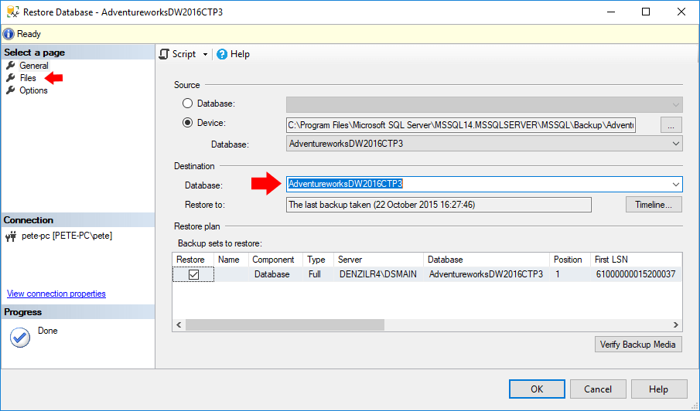Image resolution: width=700 pixels, height=411 pixels.
Task: Select the Full type cell
Action: (318, 274)
